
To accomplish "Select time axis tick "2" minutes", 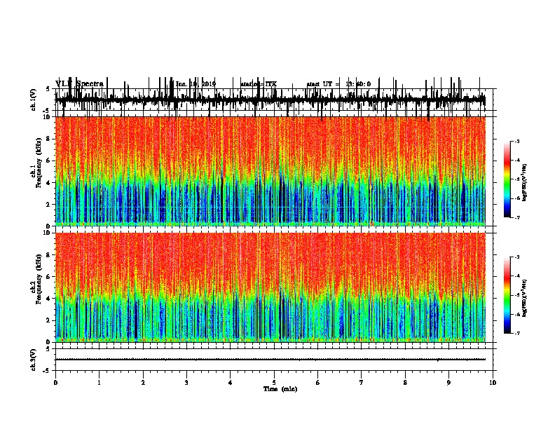I will click(x=143, y=383).
